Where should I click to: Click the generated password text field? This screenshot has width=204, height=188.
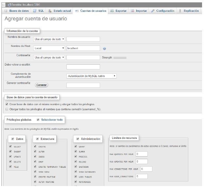(83, 85)
